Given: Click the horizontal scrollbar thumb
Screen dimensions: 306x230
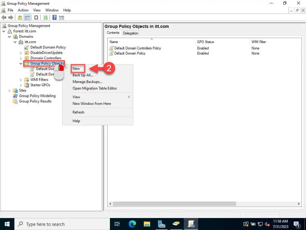Looking at the screenshot, I should click(175, 204).
